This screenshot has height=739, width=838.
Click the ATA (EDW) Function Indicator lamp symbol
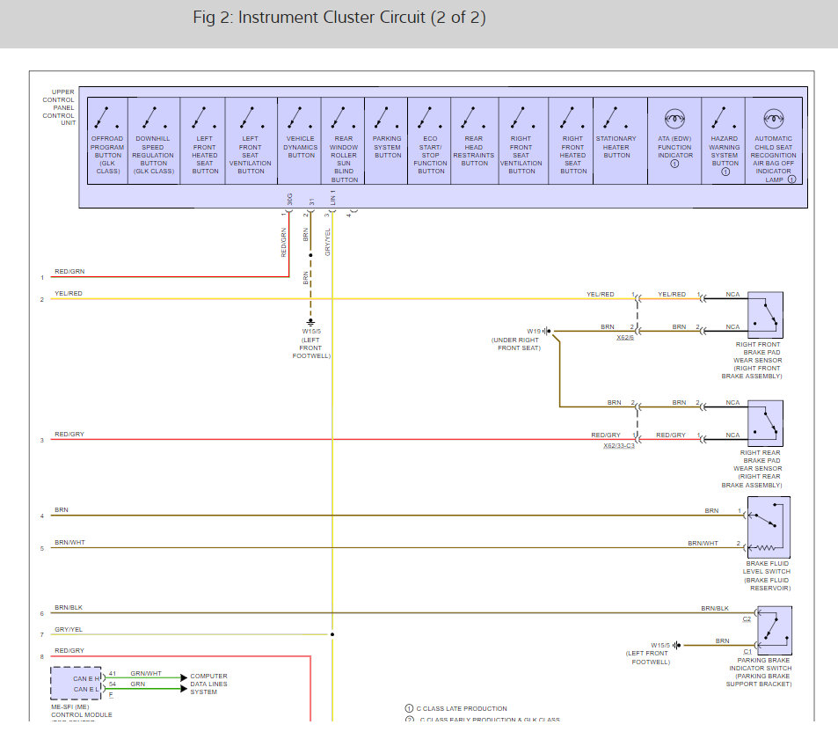(x=674, y=118)
